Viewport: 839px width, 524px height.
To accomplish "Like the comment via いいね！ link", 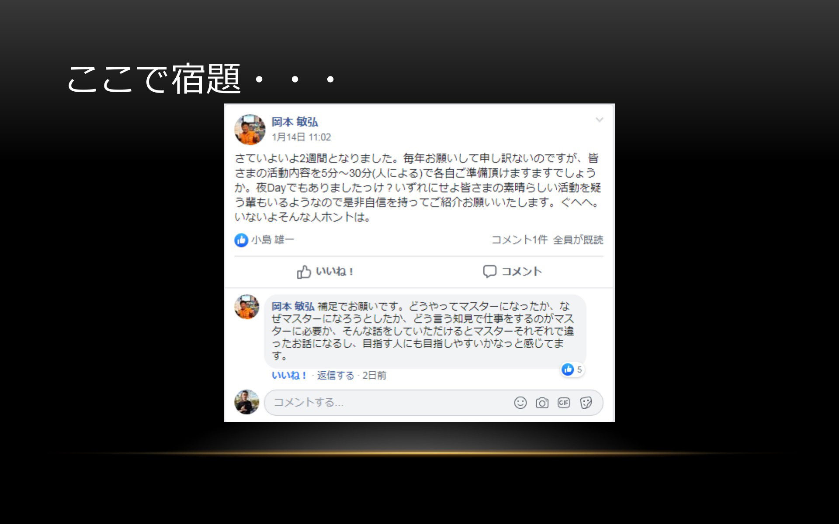I will click(289, 375).
